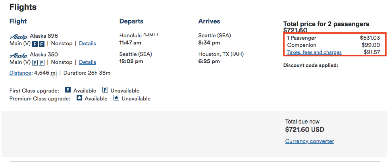Open Taxes, fees and charges breakdown
Viewport: 389px width, 162px height.
(x=314, y=52)
